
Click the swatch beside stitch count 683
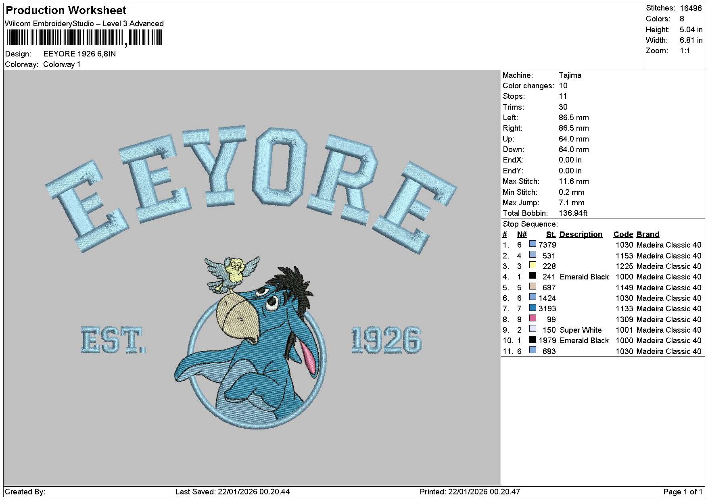coord(533,350)
